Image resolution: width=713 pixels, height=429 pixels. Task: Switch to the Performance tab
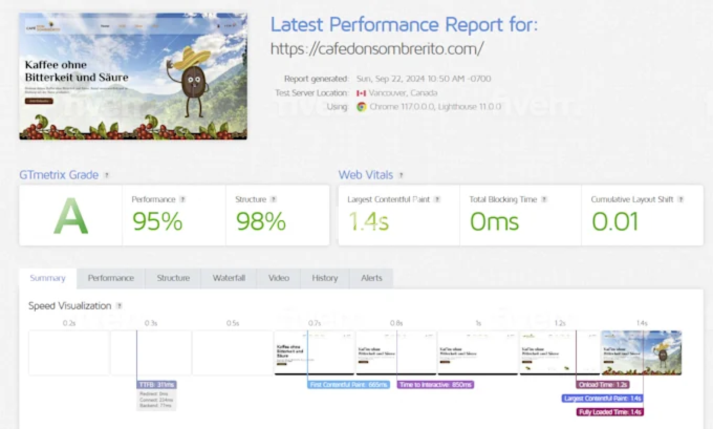point(111,278)
